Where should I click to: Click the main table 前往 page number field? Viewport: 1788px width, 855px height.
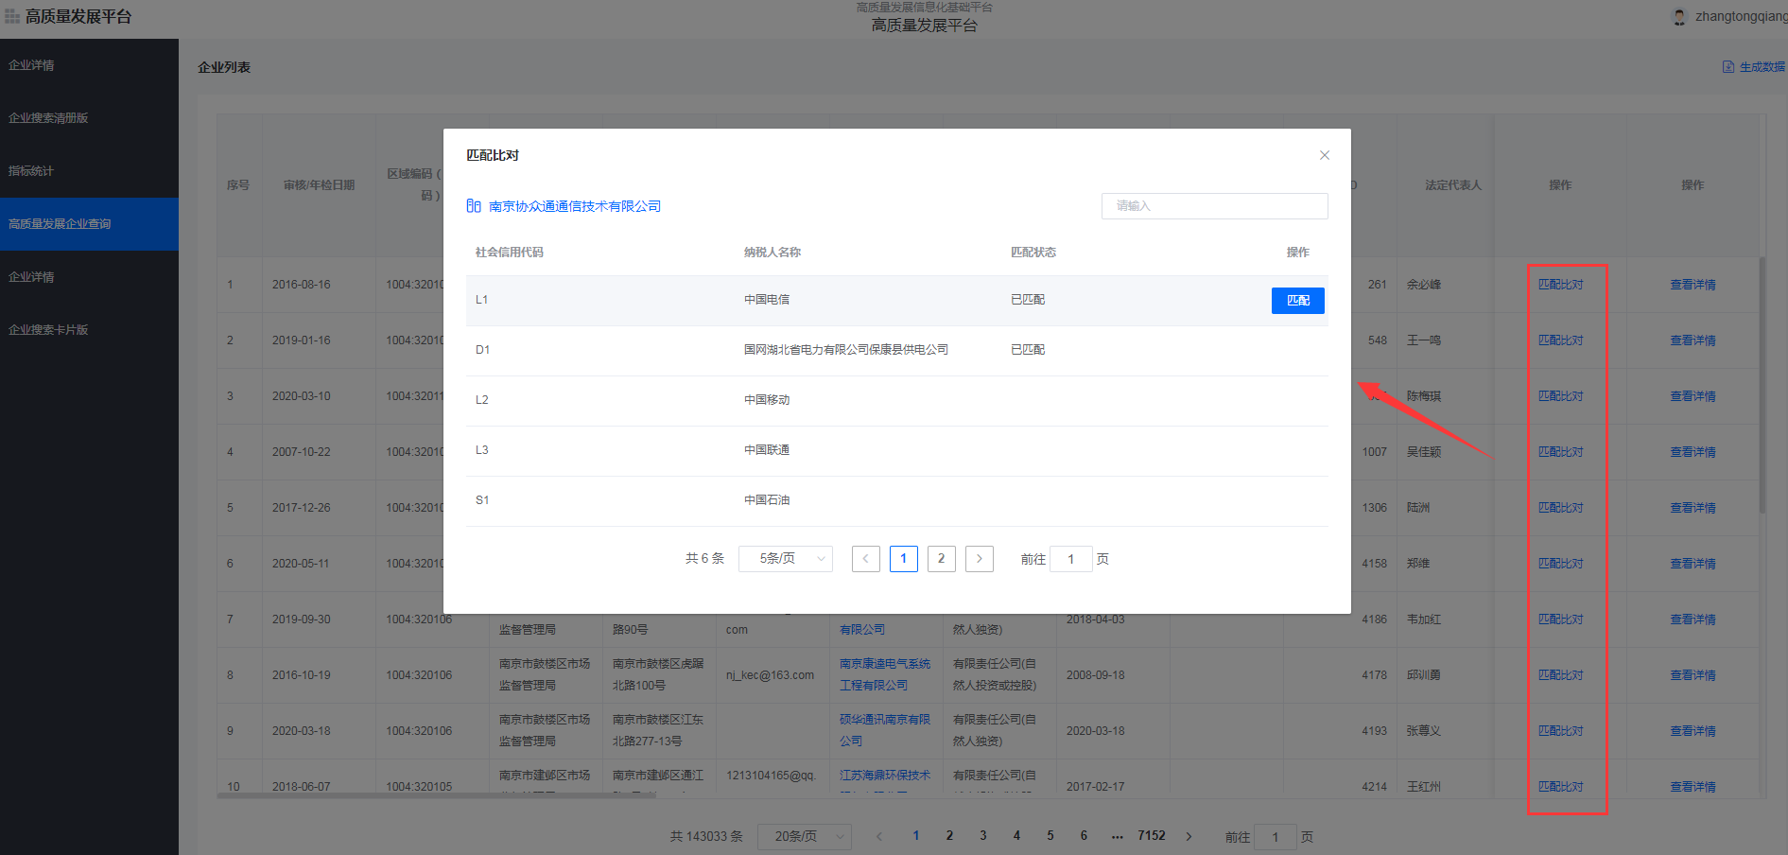1276,837
